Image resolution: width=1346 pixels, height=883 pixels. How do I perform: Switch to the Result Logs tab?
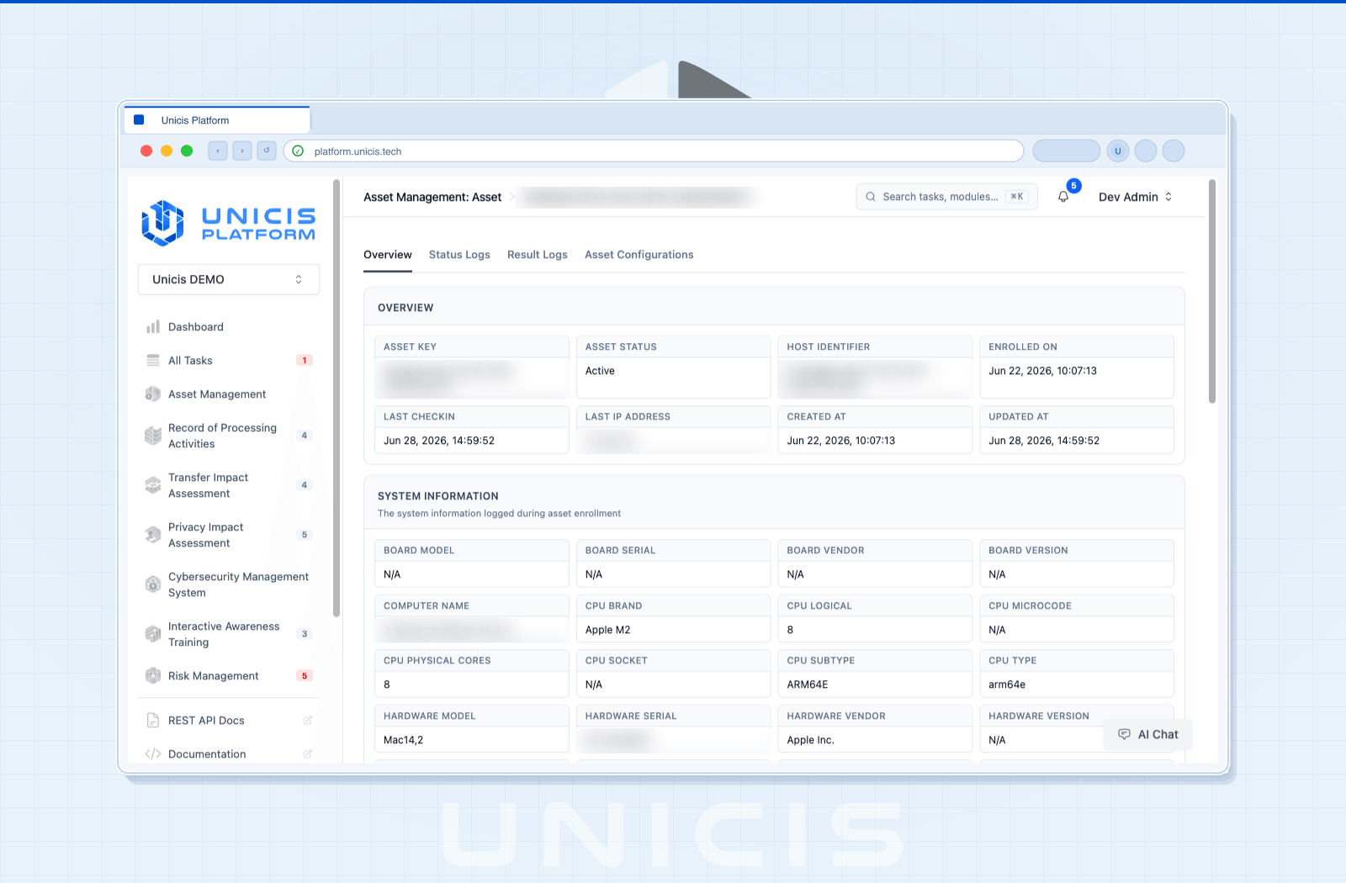[538, 255]
